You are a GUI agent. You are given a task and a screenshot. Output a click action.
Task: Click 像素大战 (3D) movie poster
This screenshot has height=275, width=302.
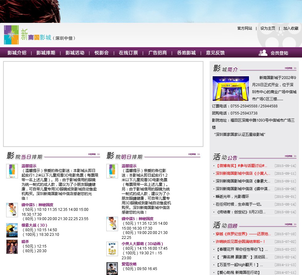[x=12, y=230]
